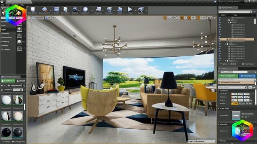Toggle the Lit view mode button

tap(48, 18)
